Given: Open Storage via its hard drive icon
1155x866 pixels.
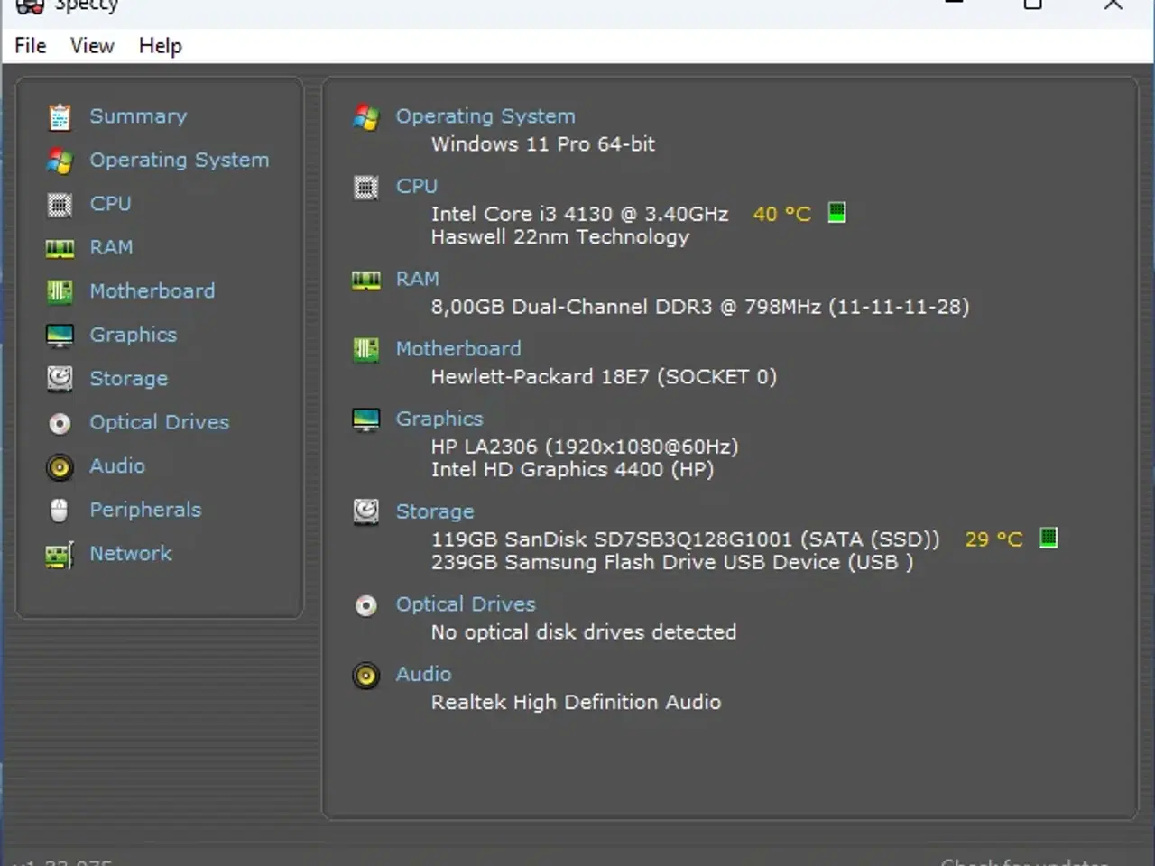Looking at the screenshot, I should point(60,379).
